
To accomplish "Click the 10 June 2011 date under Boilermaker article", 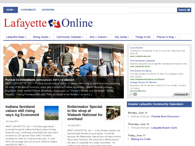I will point(74,125).
